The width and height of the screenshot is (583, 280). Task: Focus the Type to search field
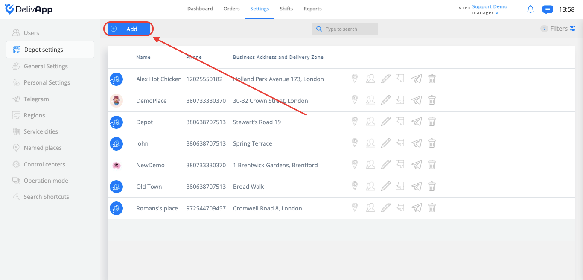345,29
